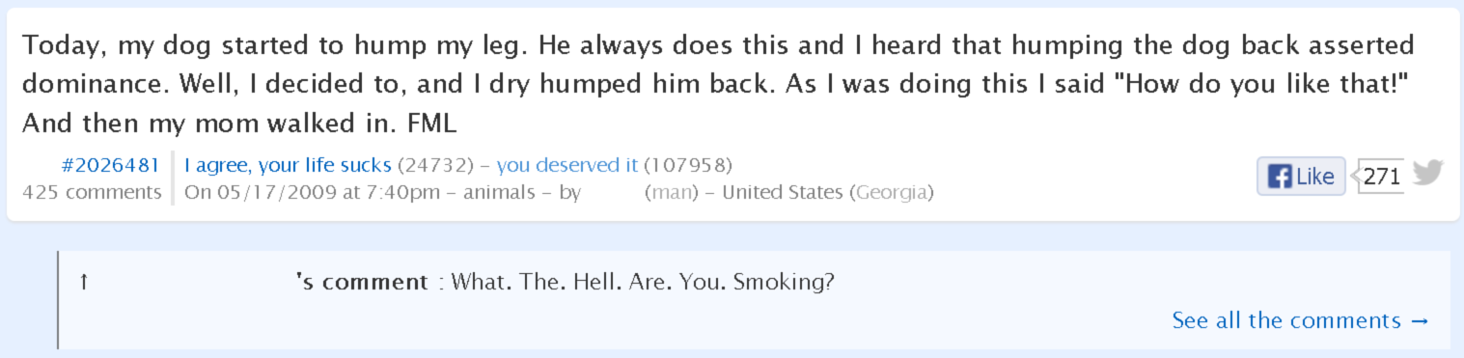Open the animals category link
The height and width of the screenshot is (358, 1464).
(499, 192)
